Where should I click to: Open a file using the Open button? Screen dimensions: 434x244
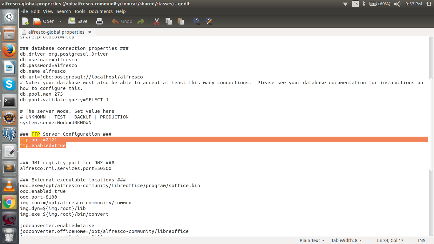point(44,21)
